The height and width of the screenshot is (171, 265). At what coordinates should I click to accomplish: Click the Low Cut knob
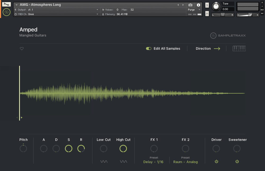[x=104, y=149]
